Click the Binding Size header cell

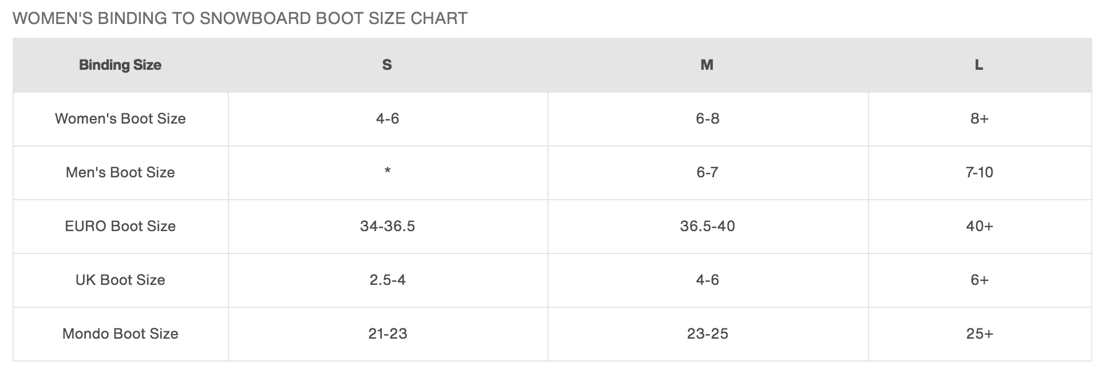tap(120, 65)
